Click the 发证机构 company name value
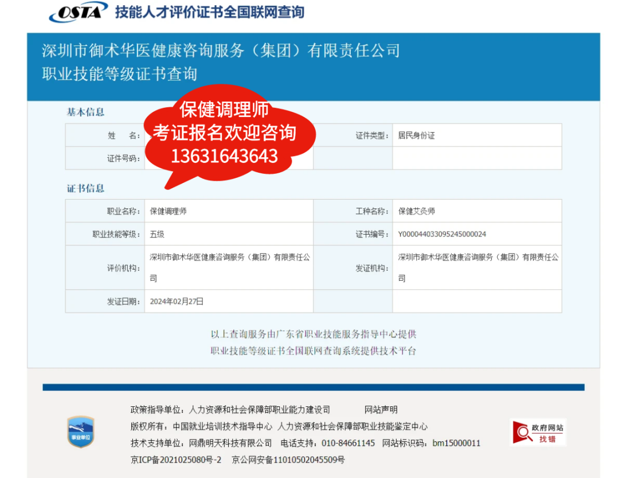This screenshot has width=619, height=478. 478,267
